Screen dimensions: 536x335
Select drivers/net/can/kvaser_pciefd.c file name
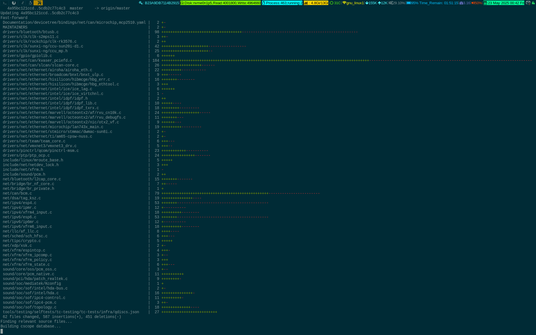pyautogui.click(x=37, y=61)
